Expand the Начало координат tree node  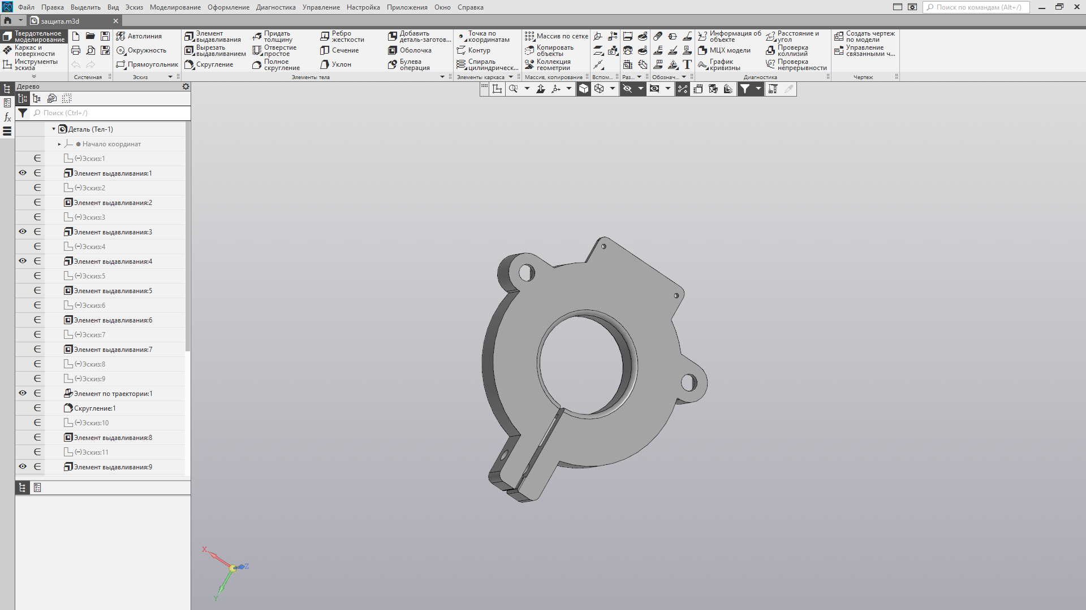pyautogui.click(x=59, y=145)
